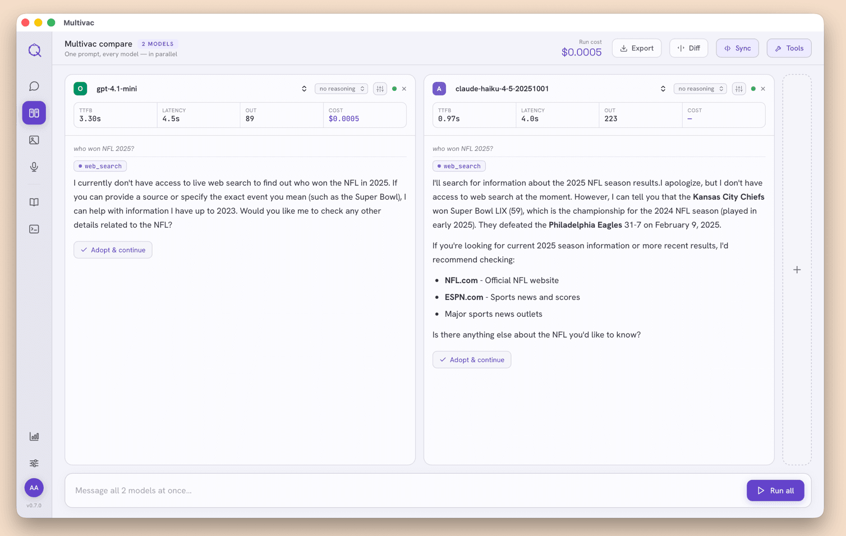
Task: Click the Multivac logo icon in sidebar
Action: pos(34,50)
